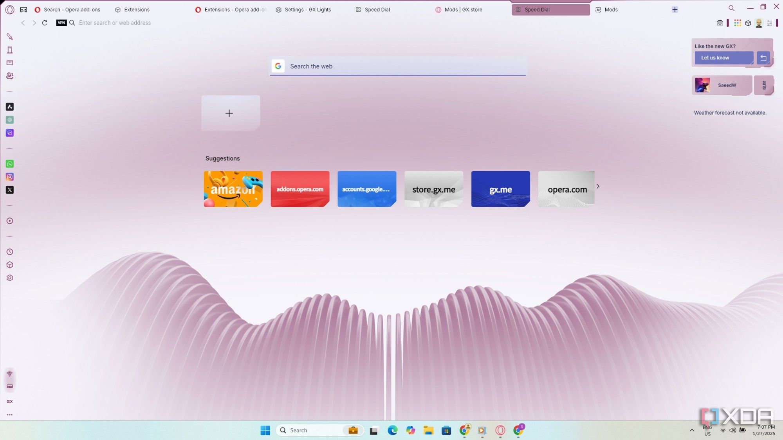The height and width of the screenshot is (440, 783).
Task: Select the Mods sidebar icon
Action: pyautogui.click(x=10, y=76)
